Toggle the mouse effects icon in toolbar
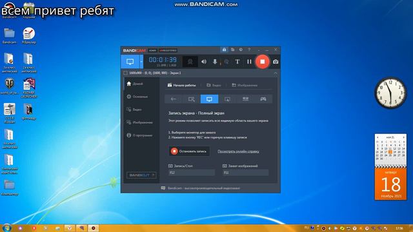The width and height of the screenshot is (413, 232). [x=227, y=62]
